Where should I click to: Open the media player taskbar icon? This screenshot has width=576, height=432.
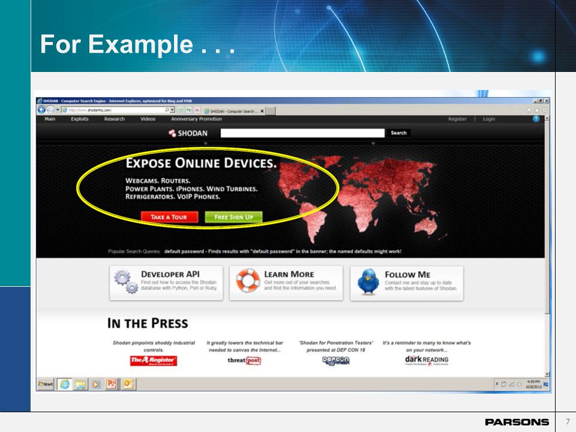click(96, 384)
